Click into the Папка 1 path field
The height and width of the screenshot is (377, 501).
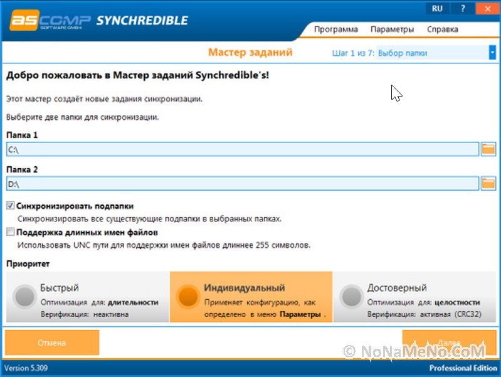pos(242,149)
